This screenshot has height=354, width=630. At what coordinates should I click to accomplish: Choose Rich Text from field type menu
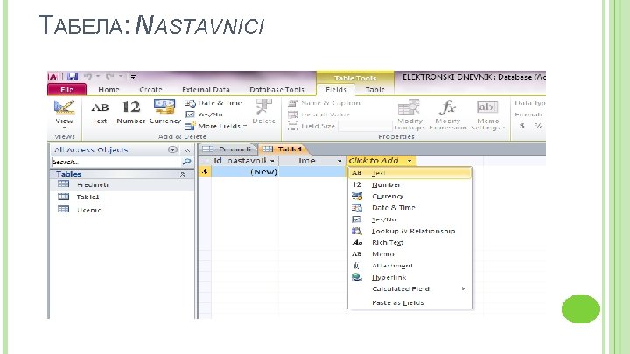pos(409,242)
